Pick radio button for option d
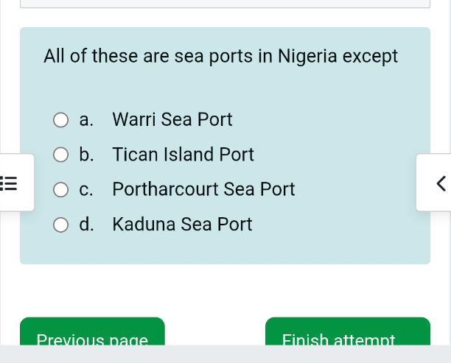The height and width of the screenshot is (363, 451). coord(61,225)
